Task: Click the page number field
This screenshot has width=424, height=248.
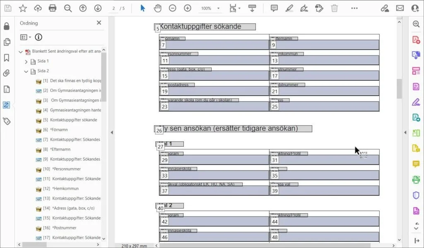Action: (113, 8)
